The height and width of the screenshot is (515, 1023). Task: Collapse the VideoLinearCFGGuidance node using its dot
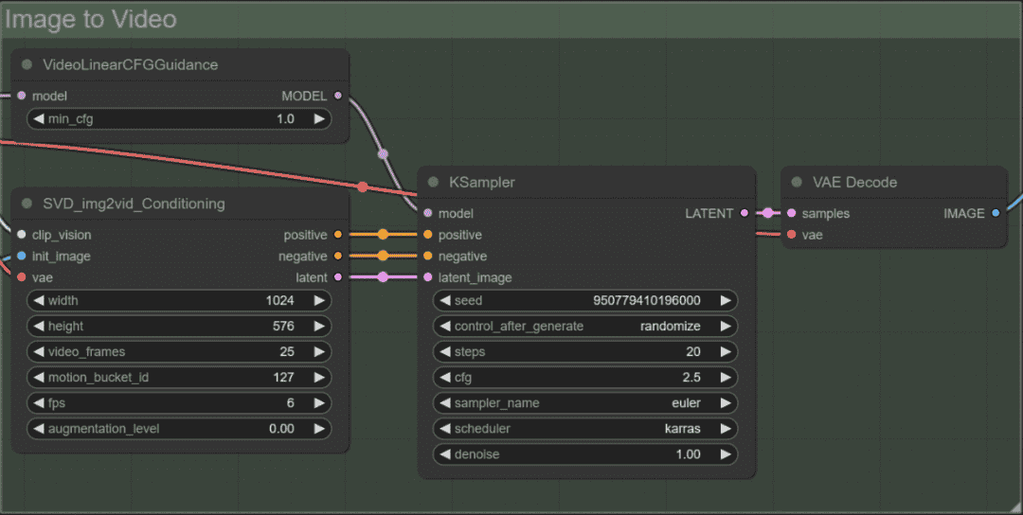pos(27,64)
